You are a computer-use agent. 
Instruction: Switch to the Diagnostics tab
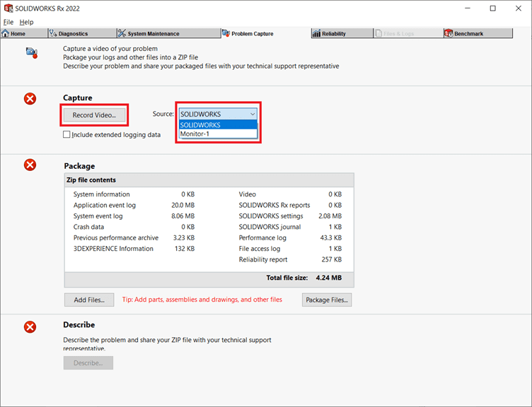click(x=82, y=33)
